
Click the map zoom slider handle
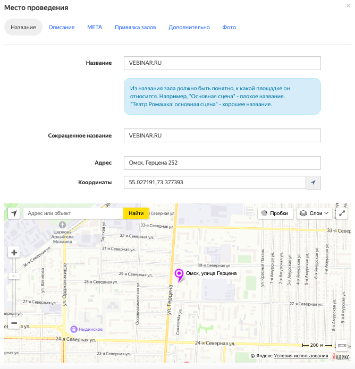[14, 276]
